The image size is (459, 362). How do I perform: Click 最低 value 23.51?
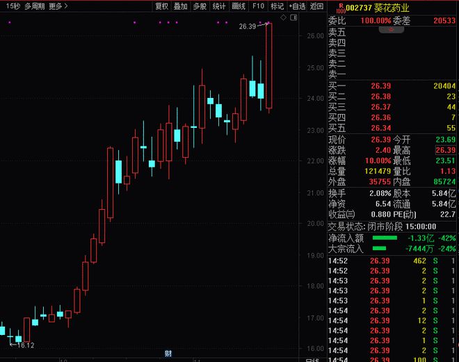tap(445, 161)
